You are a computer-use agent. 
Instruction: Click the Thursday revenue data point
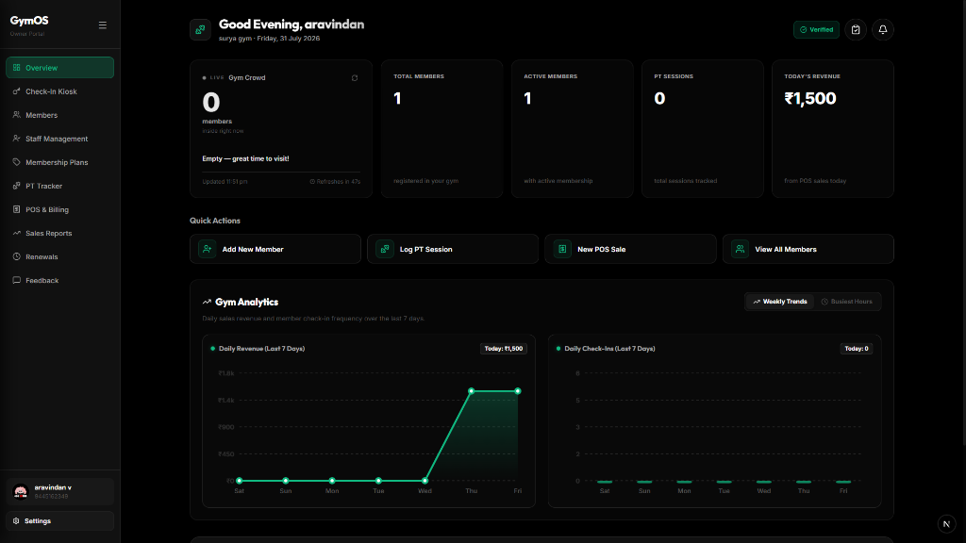[x=472, y=391]
